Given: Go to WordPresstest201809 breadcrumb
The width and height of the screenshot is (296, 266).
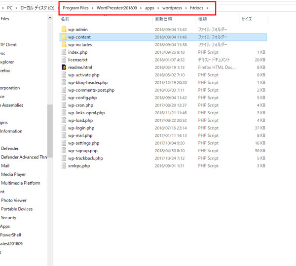Looking at the screenshot, I should click(x=116, y=8).
